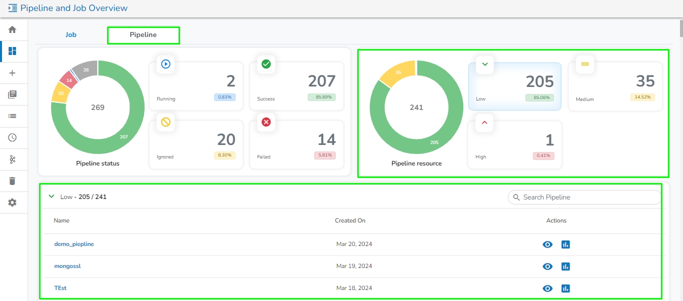
Task: Open the trash bin sidebar icon
Action: [13, 180]
